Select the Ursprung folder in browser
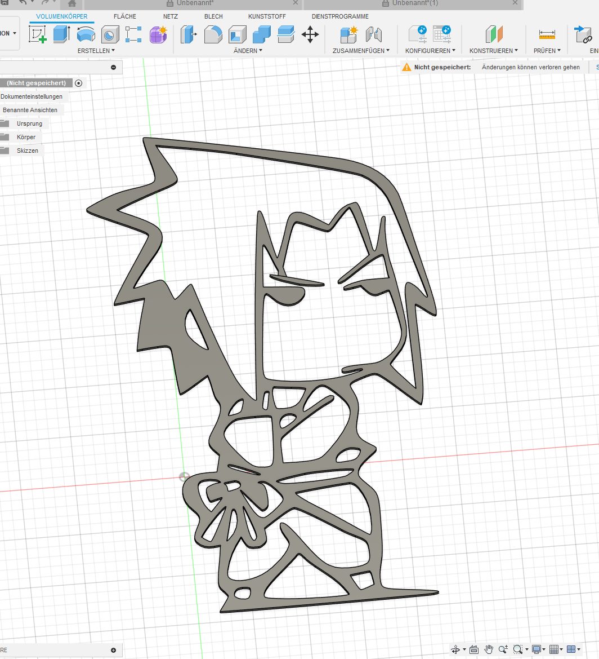599x659 pixels. pyautogui.click(x=29, y=123)
